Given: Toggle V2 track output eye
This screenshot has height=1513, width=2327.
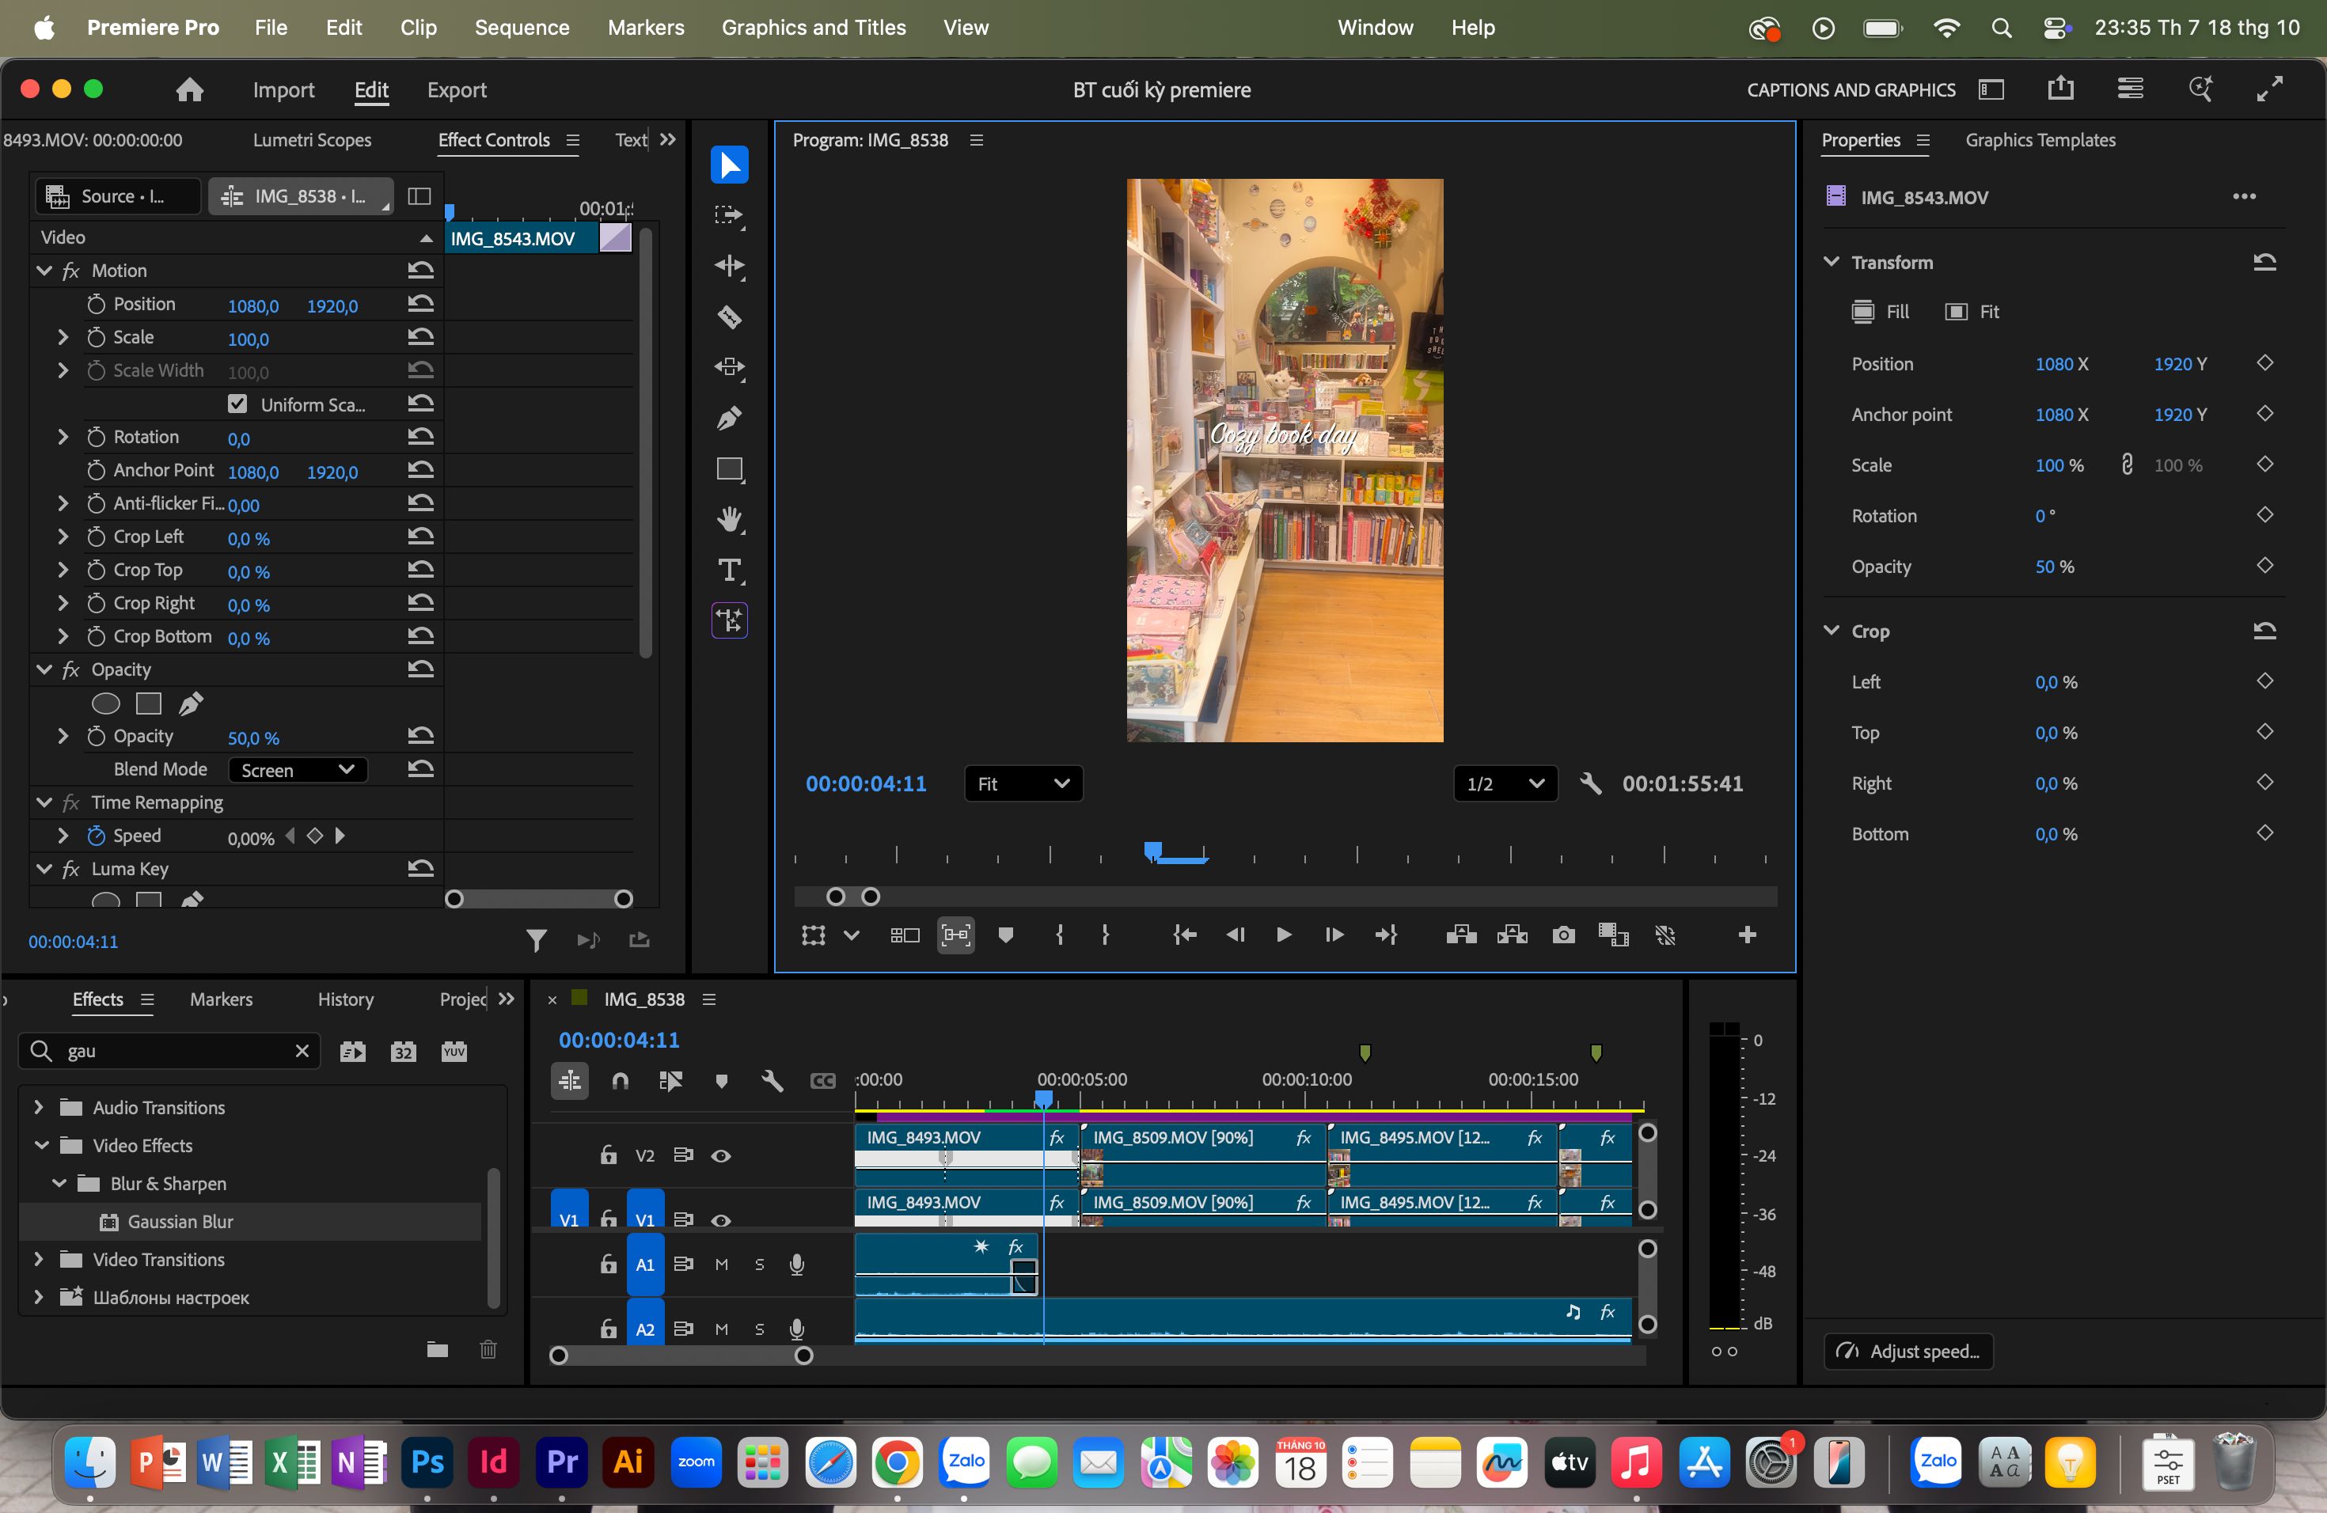Looking at the screenshot, I should pos(720,1155).
